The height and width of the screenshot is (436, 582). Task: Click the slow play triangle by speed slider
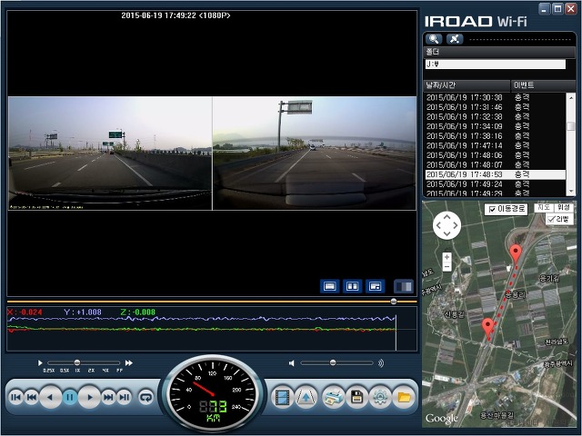click(x=40, y=363)
